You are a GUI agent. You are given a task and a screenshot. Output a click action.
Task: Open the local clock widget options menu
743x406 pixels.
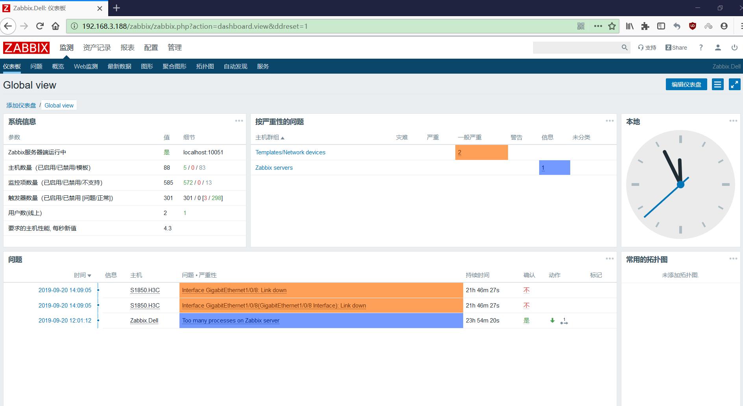(733, 121)
